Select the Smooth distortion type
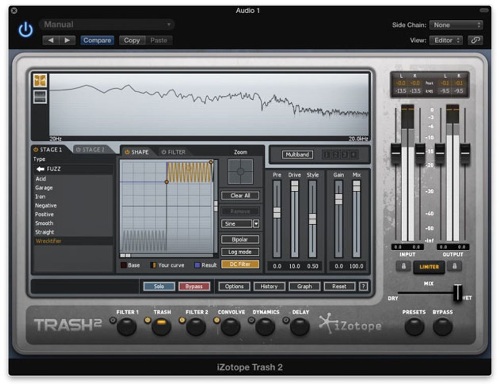Screen dimensions: 499x386 tap(73, 223)
